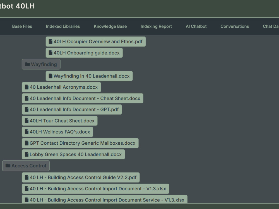
Task: Open the Conversations tab
Action: 235,26
